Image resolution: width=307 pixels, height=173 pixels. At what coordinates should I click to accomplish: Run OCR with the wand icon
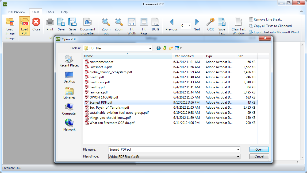(x=210, y=22)
